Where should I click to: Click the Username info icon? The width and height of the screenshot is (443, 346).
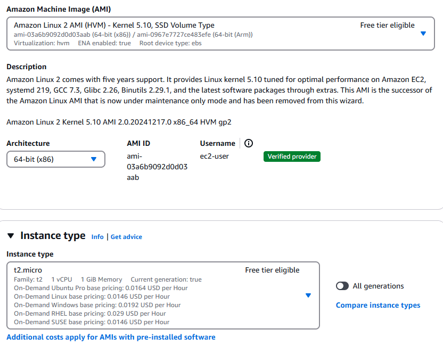tap(248, 143)
